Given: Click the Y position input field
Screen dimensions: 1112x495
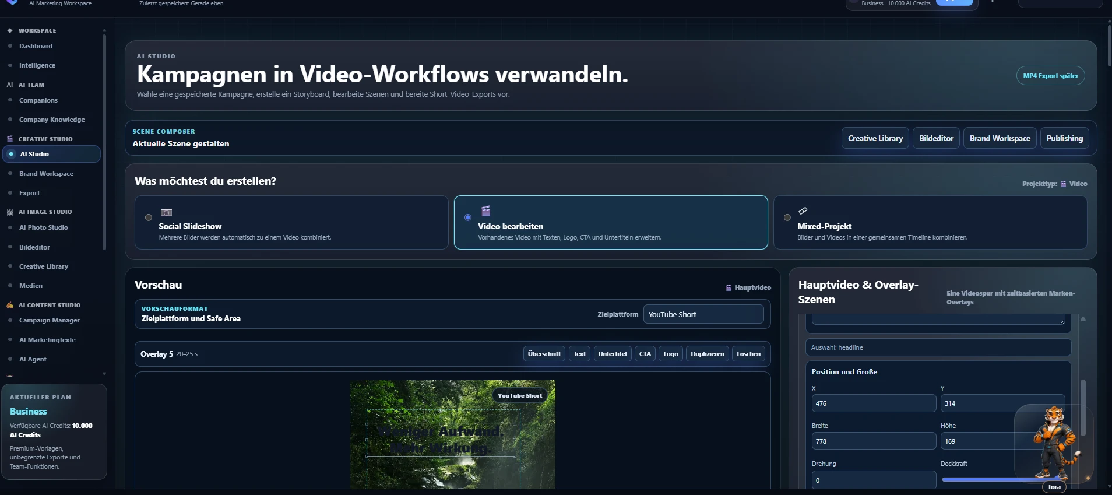Looking at the screenshot, I should coord(1002,403).
